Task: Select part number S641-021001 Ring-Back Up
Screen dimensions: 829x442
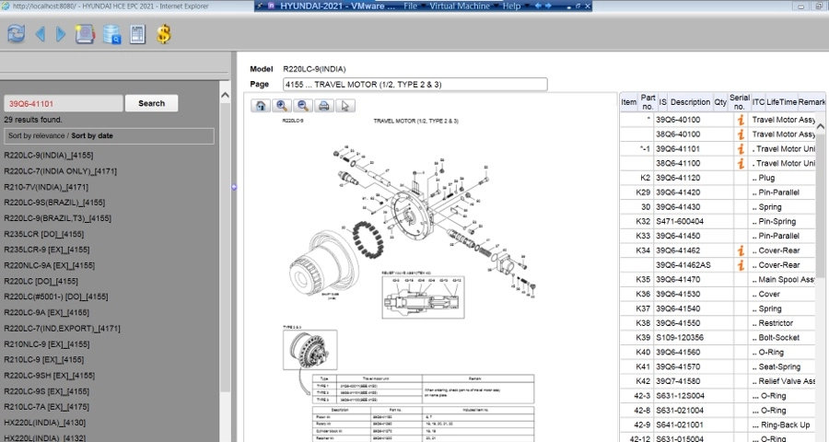Action: pos(680,425)
